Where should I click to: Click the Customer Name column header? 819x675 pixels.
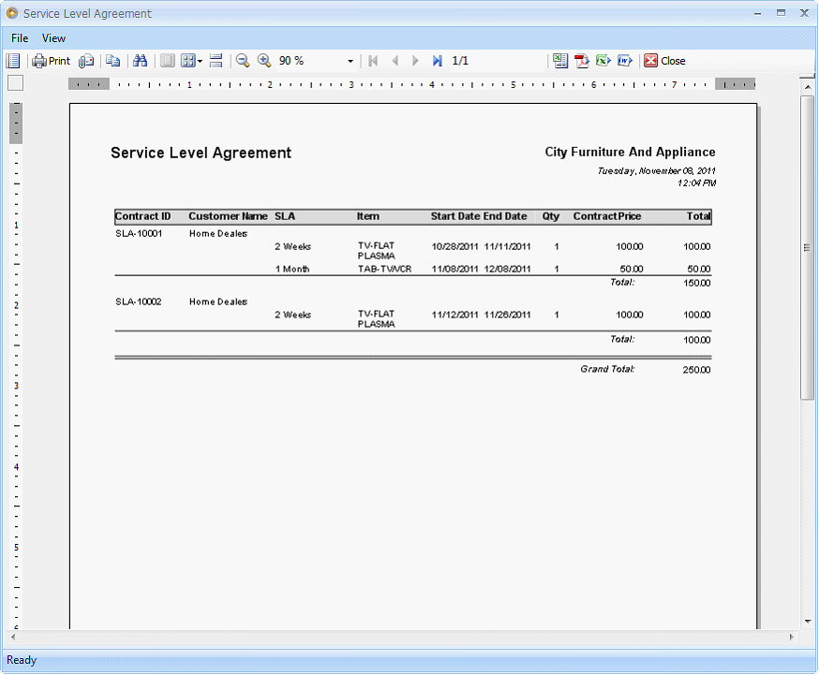point(229,216)
